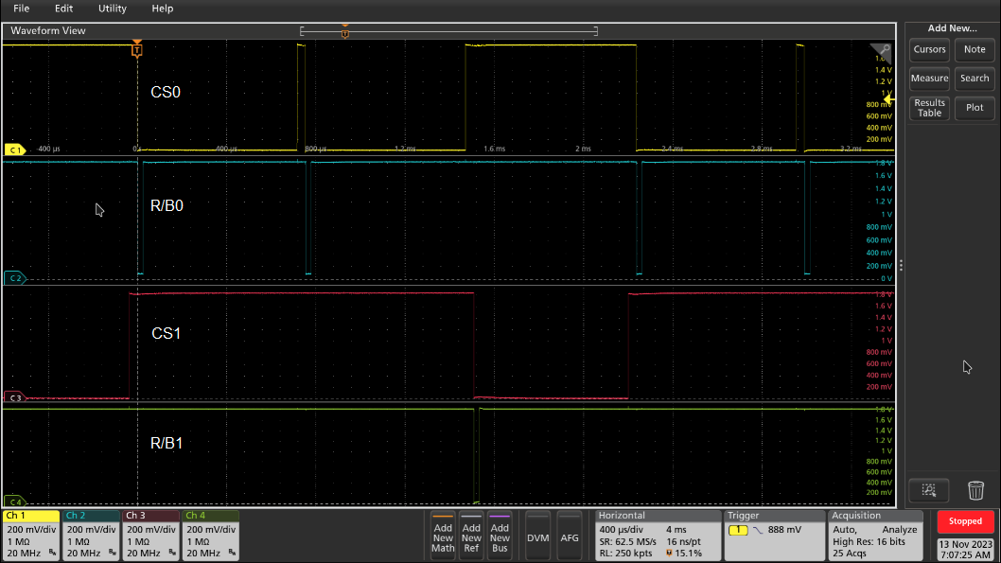Viewport: 1001px width, 563px height.
Task: Toggle the DVM digital voltmeter button
Action: 537,536
